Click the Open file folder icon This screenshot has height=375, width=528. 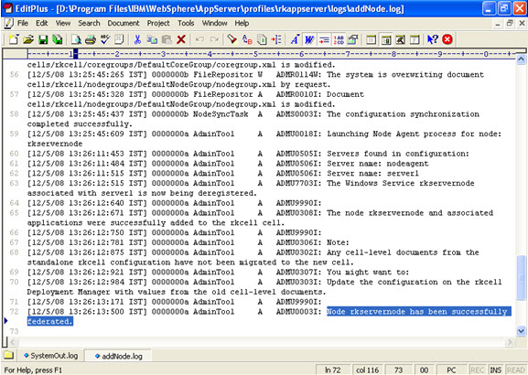click(28, 39)
